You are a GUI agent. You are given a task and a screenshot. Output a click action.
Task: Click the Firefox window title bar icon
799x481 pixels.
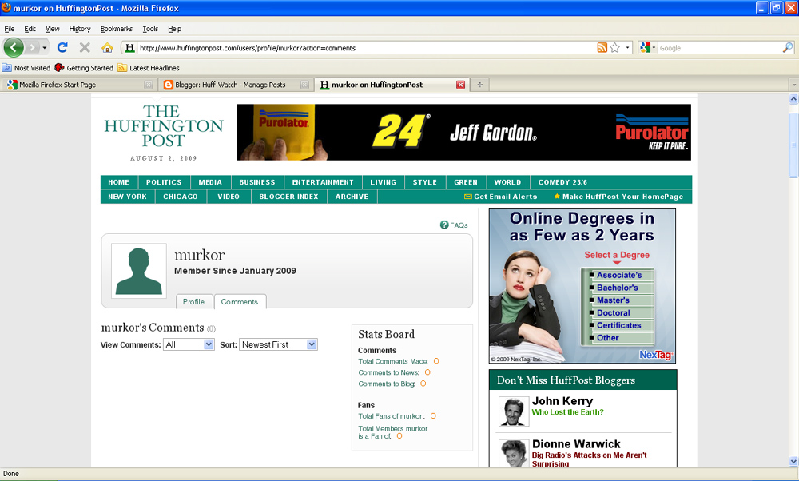coord(6,8)
